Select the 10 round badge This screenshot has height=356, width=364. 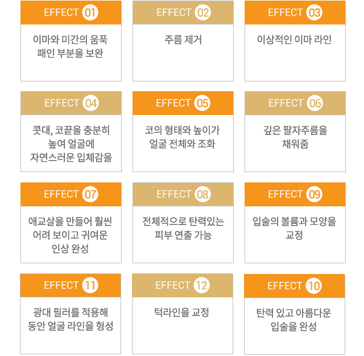point(314,286)
